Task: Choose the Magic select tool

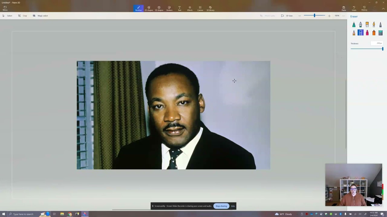Action: (40, 16)
